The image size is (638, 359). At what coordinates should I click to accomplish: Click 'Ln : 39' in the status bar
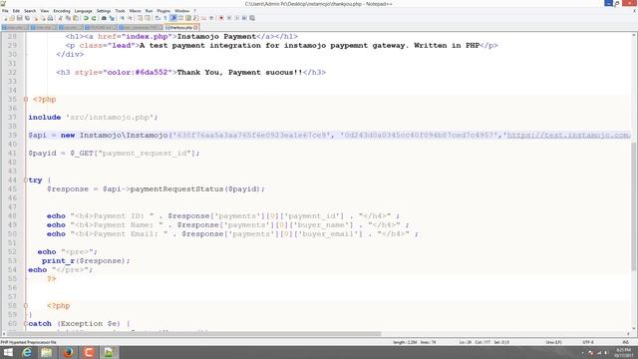pos(465,342)
